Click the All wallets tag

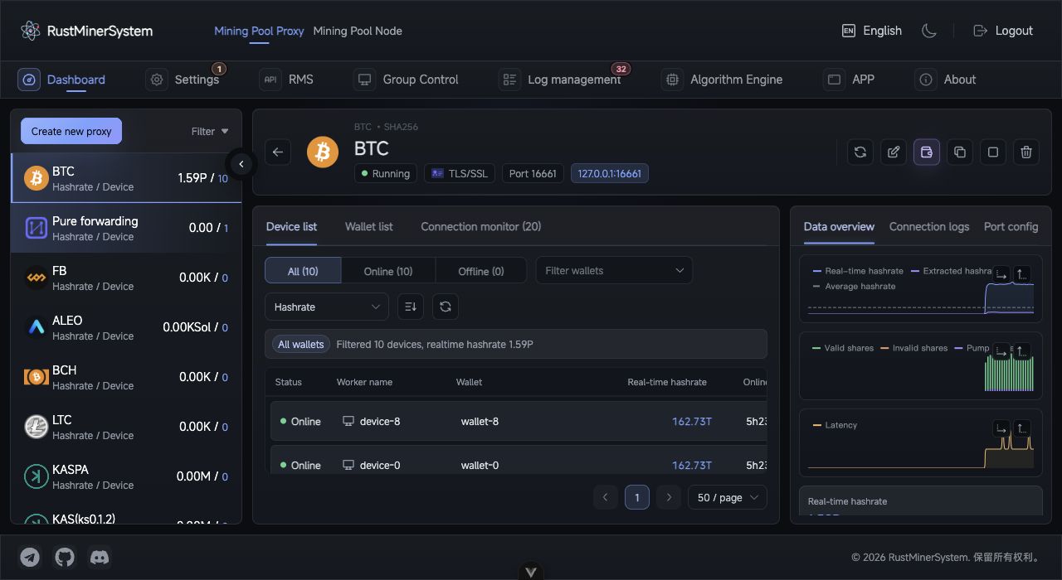pos(301,344)
